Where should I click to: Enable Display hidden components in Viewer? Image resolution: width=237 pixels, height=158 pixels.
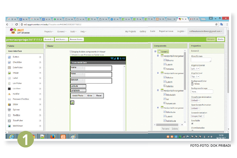tap(71, 52)
